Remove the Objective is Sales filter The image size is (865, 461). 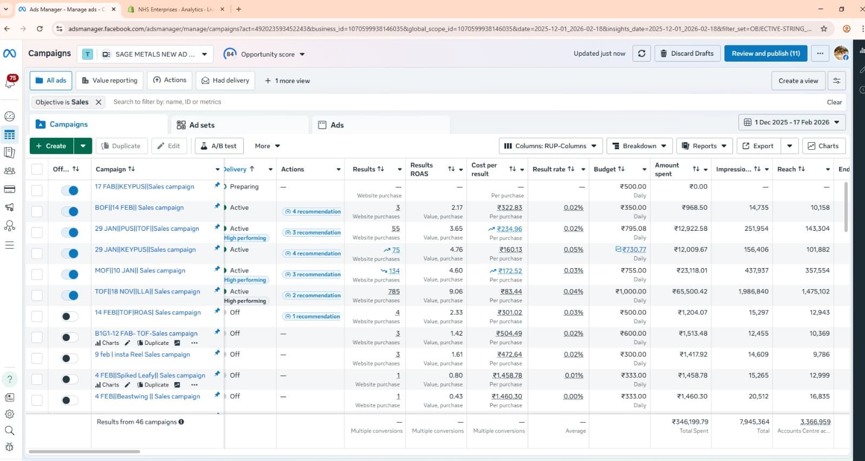pos(98,102)
